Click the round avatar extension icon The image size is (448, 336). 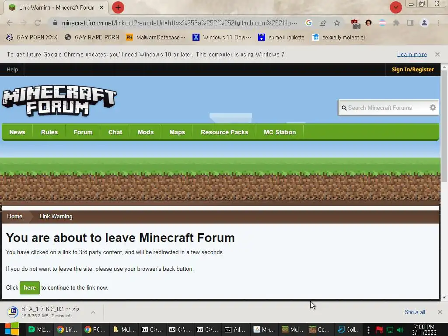pos(368,23)
